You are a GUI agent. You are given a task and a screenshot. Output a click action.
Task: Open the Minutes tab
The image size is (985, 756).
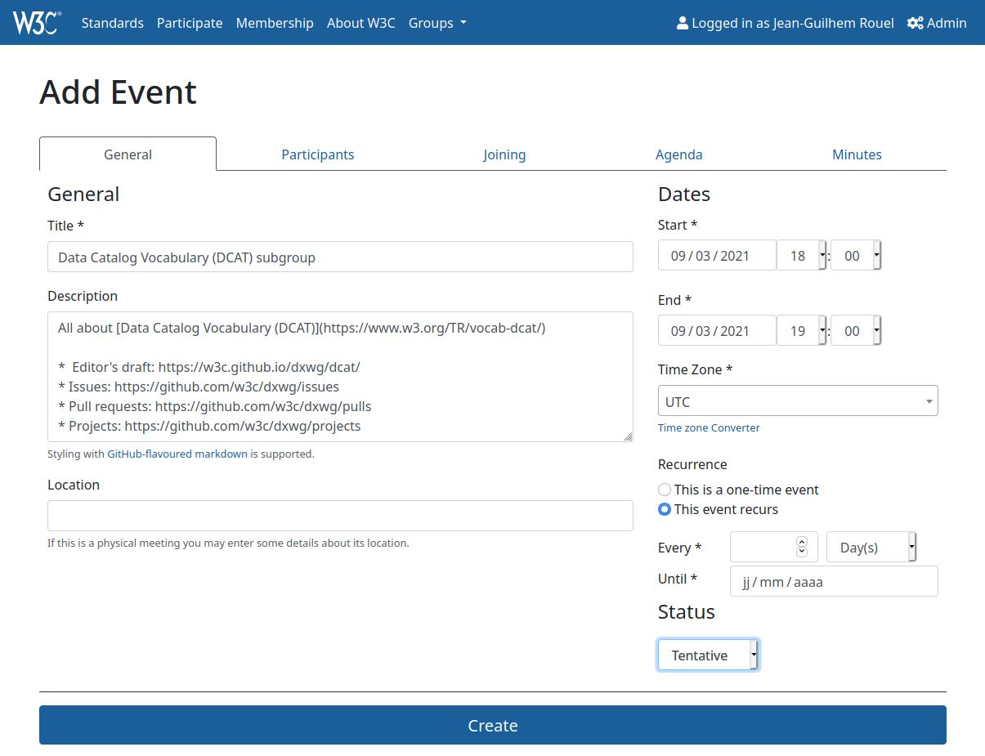pos(857,154)
